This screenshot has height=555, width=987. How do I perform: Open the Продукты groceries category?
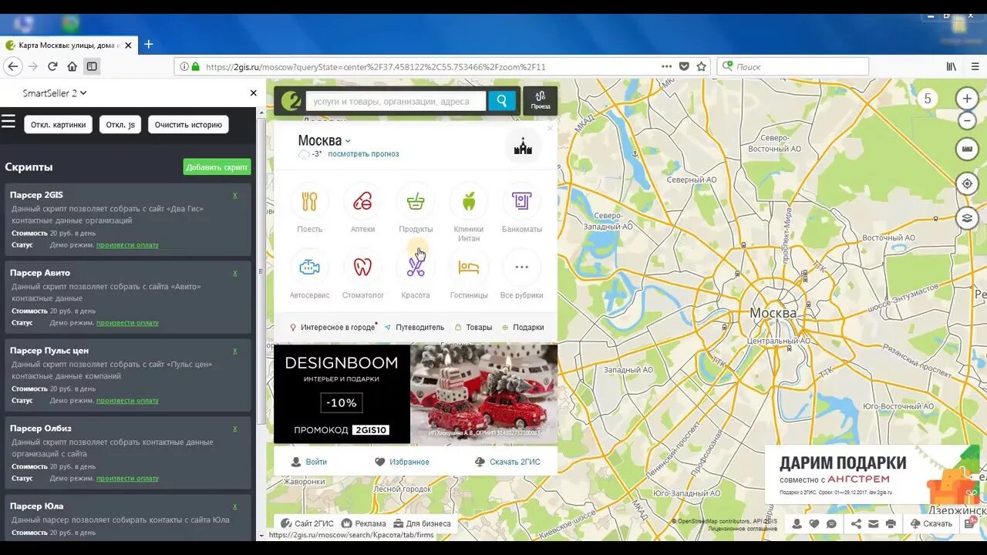tap(416, 208)
